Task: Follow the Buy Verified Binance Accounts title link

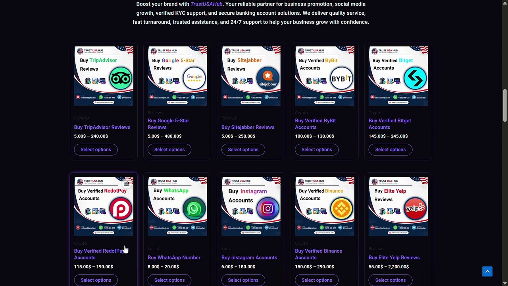Action: point(318,254)
